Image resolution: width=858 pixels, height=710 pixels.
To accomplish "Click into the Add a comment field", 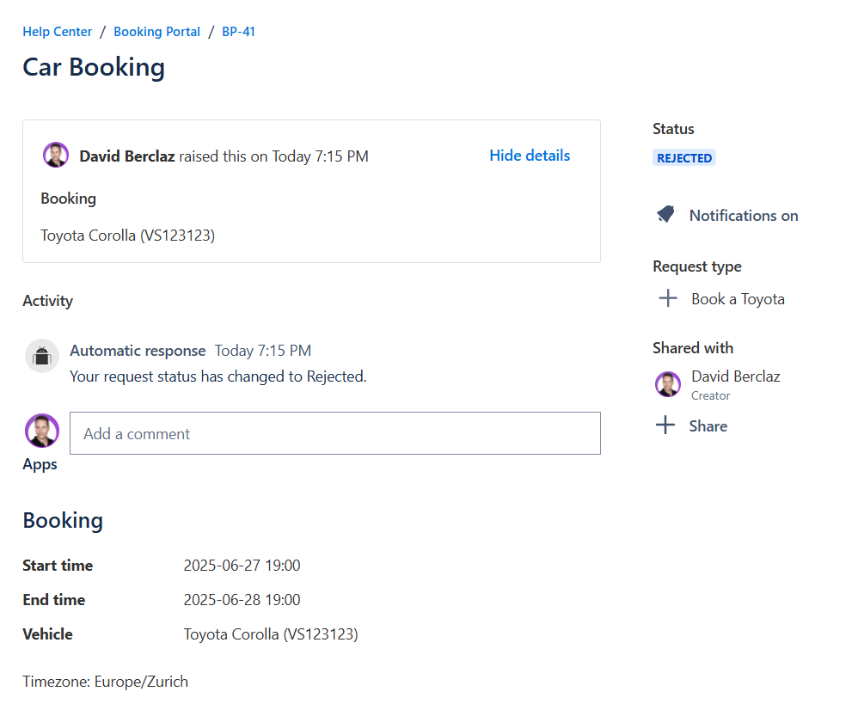I will (334, 433).
